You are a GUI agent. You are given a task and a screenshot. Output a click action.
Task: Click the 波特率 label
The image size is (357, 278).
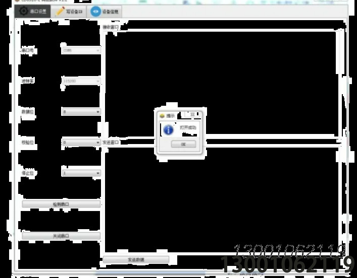click(x=28, y=81)
